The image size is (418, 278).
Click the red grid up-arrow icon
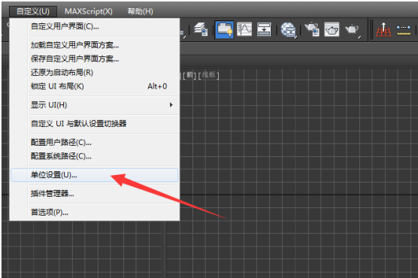pos(383,29)
